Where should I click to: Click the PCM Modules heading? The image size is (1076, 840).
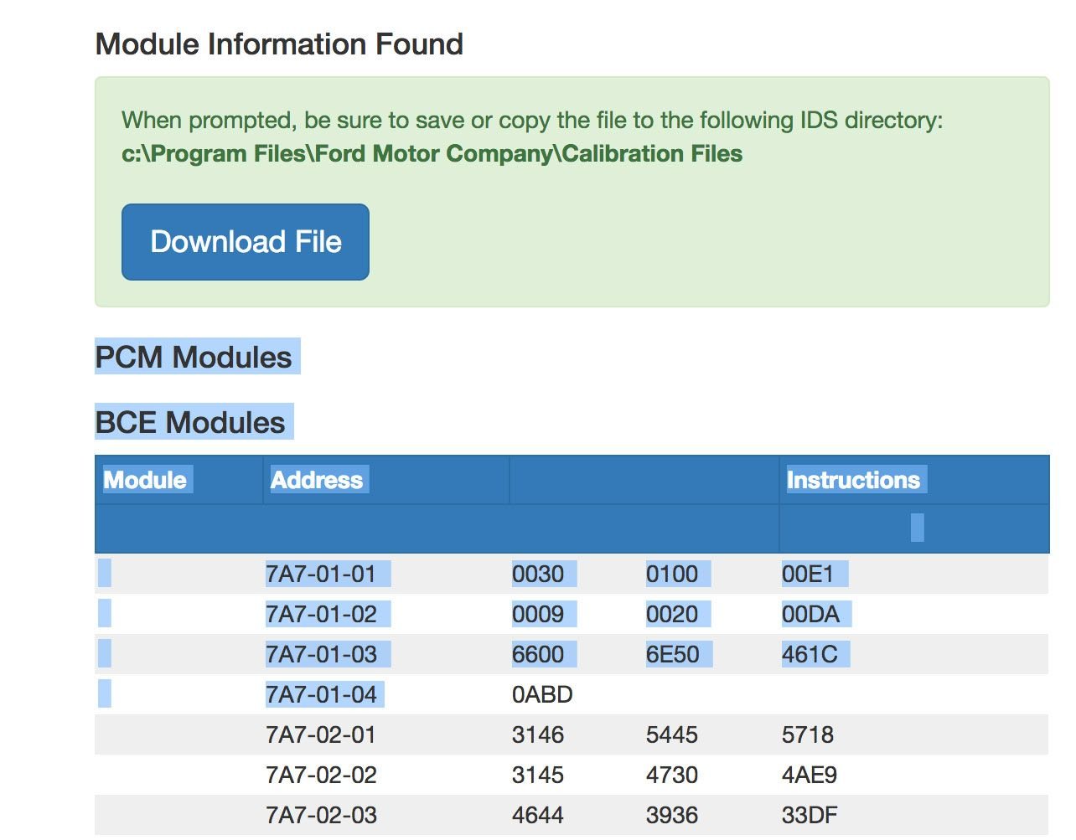tap(194, 357)
